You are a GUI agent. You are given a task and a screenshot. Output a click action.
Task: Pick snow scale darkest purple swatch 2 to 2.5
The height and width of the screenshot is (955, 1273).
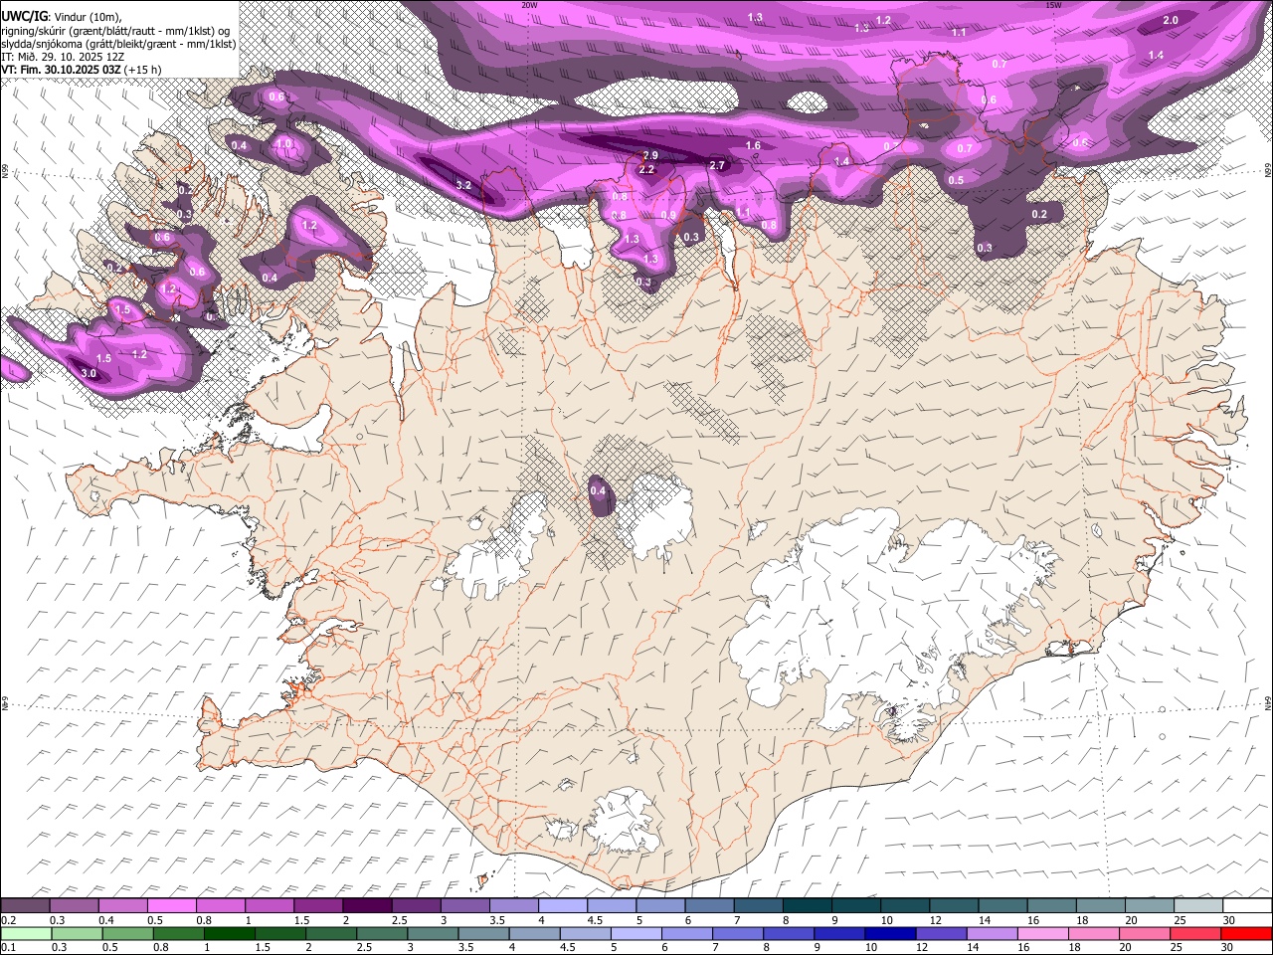point(367,906)
